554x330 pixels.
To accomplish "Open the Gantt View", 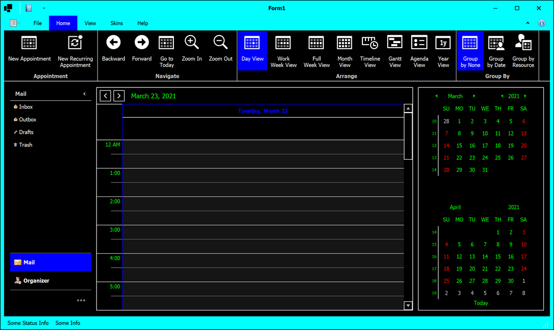I will pos(395,43).
